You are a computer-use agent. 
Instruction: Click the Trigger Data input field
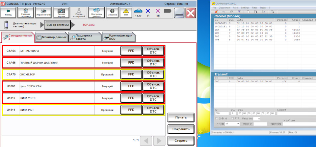point(299,124)
